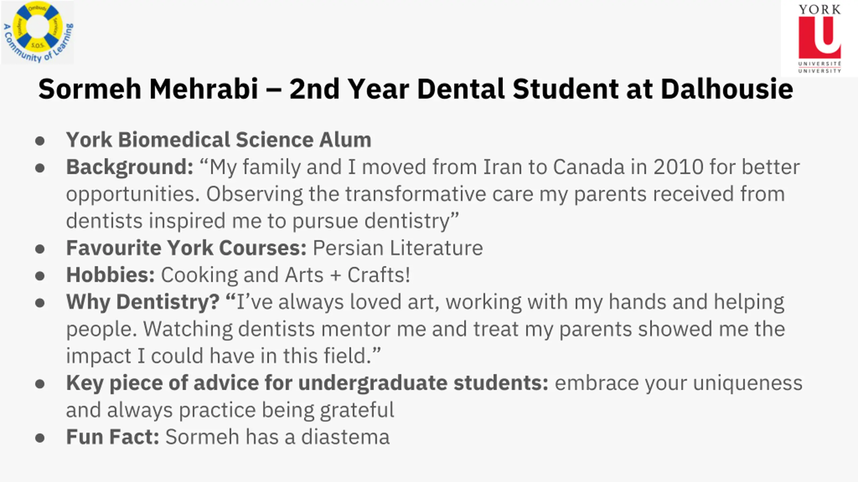Click the Why Dentistry? heading
Screen dimensions: 858x482
tap(143, 302)
